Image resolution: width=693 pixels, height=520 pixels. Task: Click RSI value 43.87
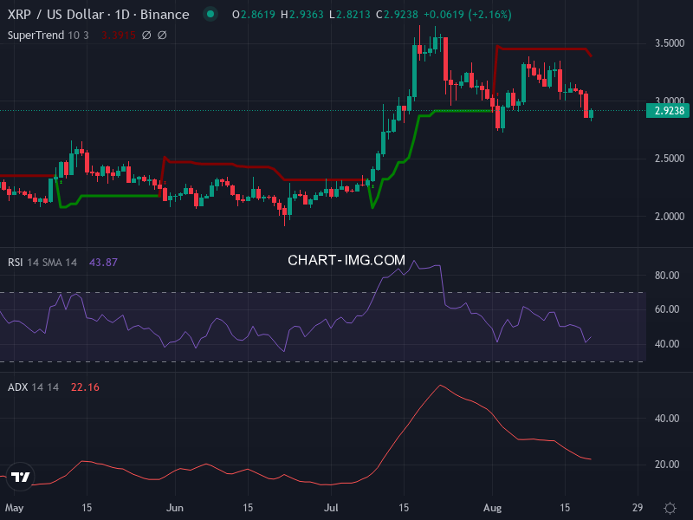coord(103,263)
